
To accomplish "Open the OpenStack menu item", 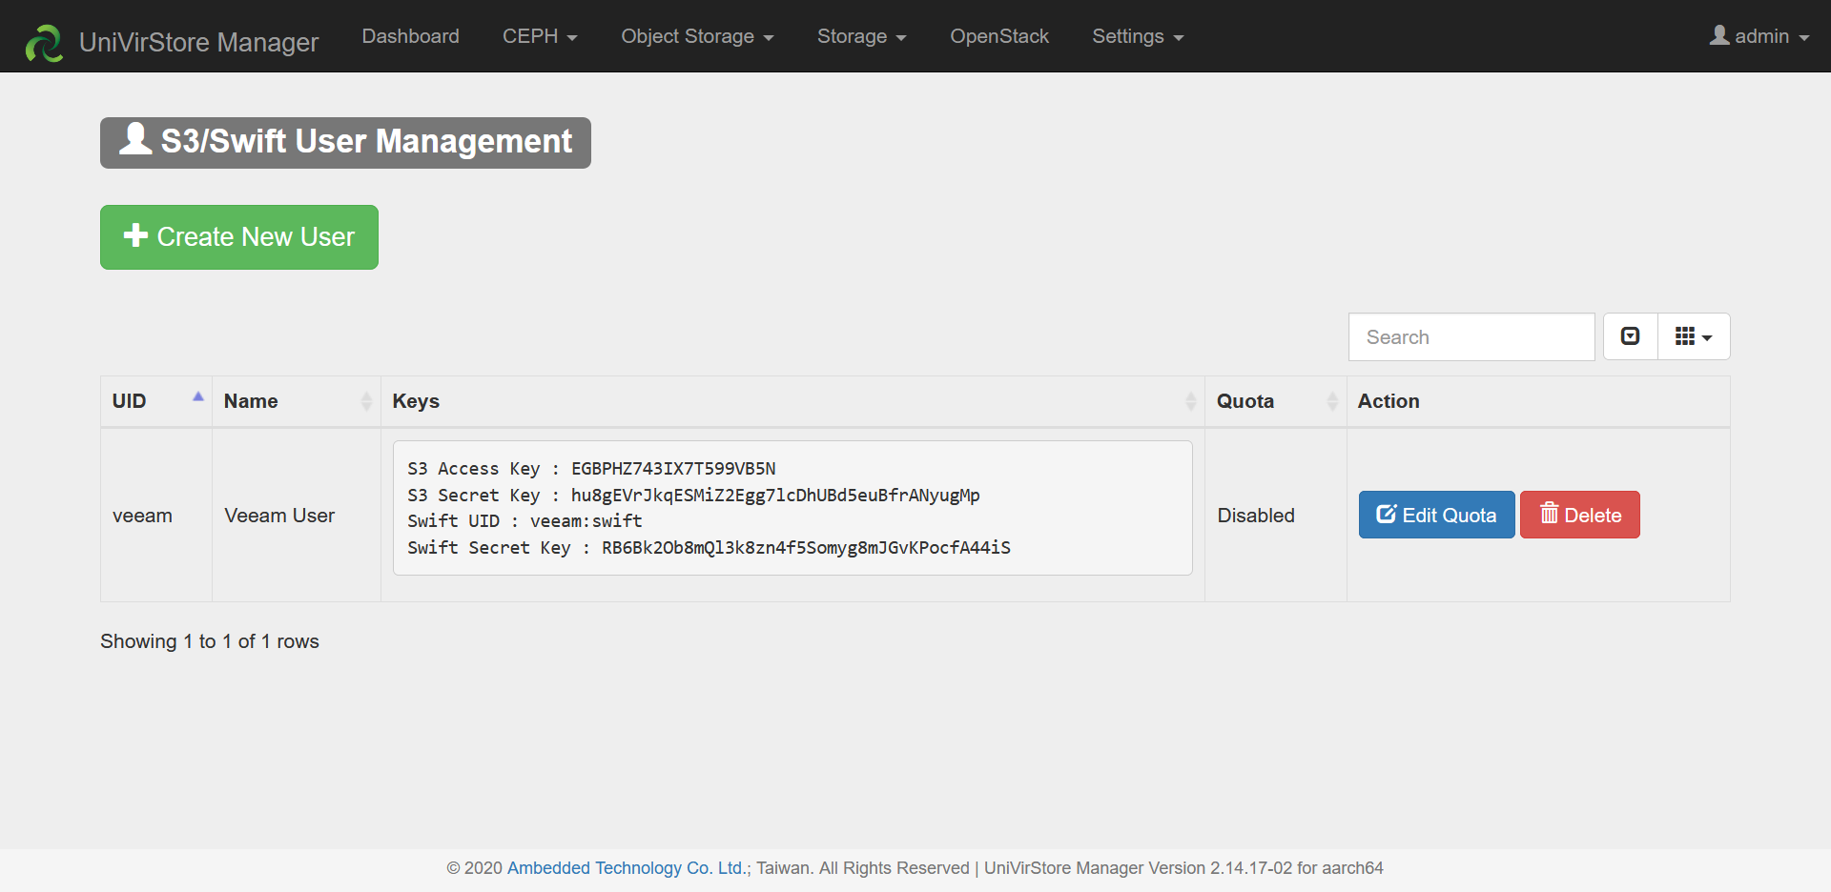I will [999, 36].
